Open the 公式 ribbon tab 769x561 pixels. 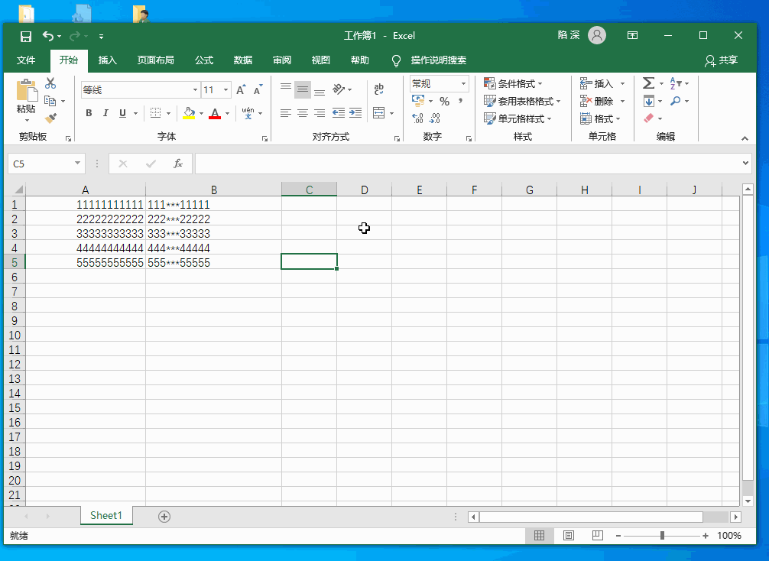tap(204, 60)
